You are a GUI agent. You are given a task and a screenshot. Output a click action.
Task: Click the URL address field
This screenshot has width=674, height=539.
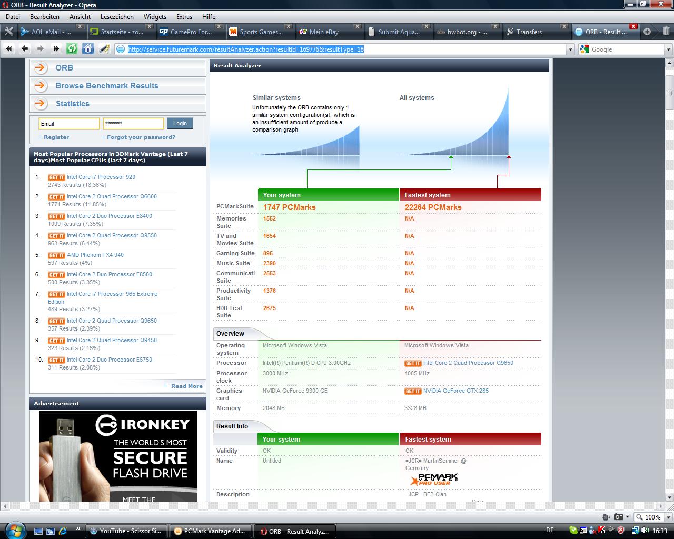tap(345, 49)
